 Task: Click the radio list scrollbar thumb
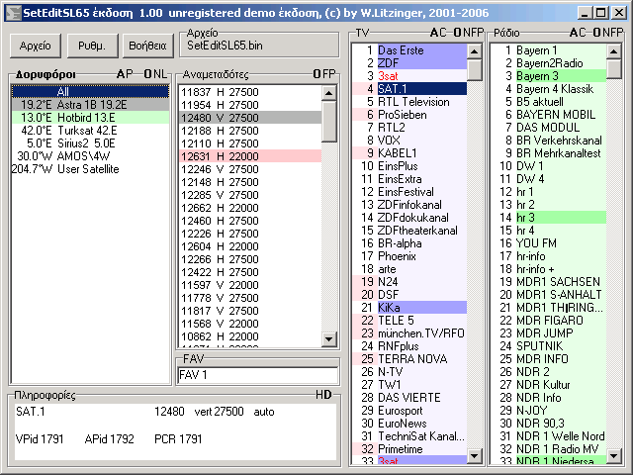tap(613, 68)
